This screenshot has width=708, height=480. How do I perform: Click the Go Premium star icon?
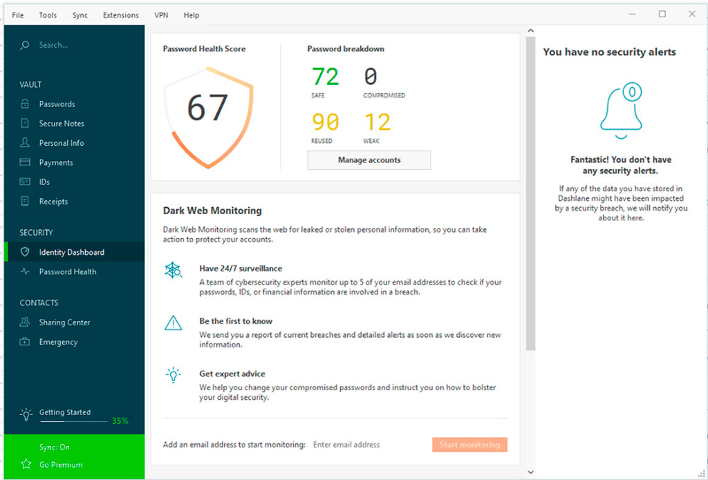point(26,464)
